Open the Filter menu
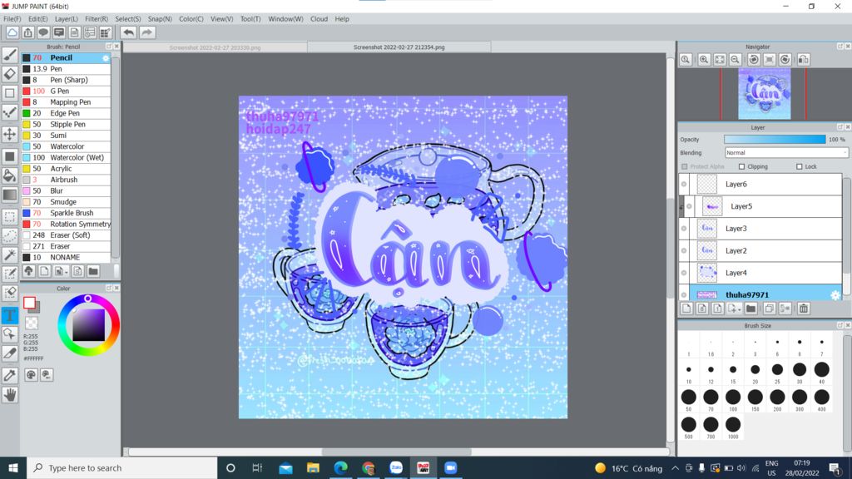This screenshot has height=479, width=852. pos(97,18)
